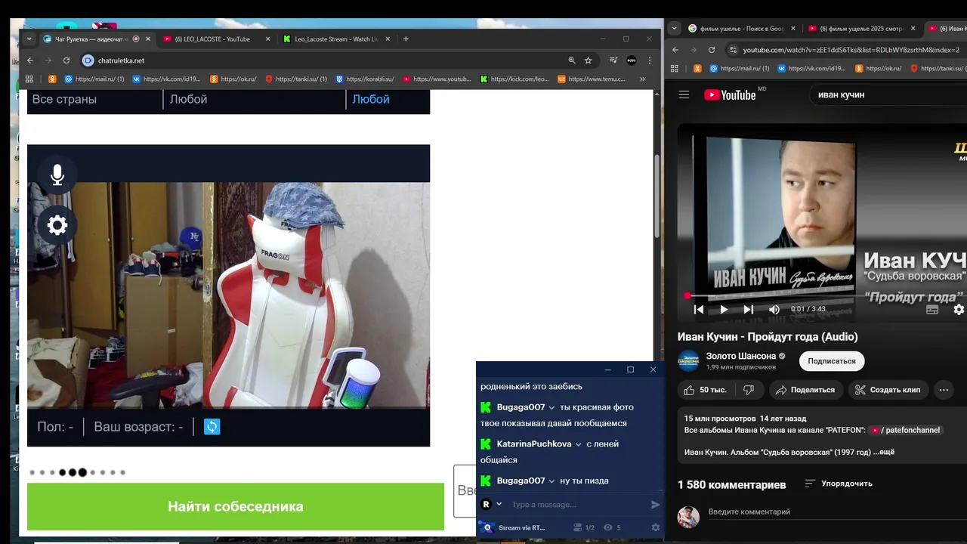Open video chat settings gear
967x544 pixels.
point(57,225)
